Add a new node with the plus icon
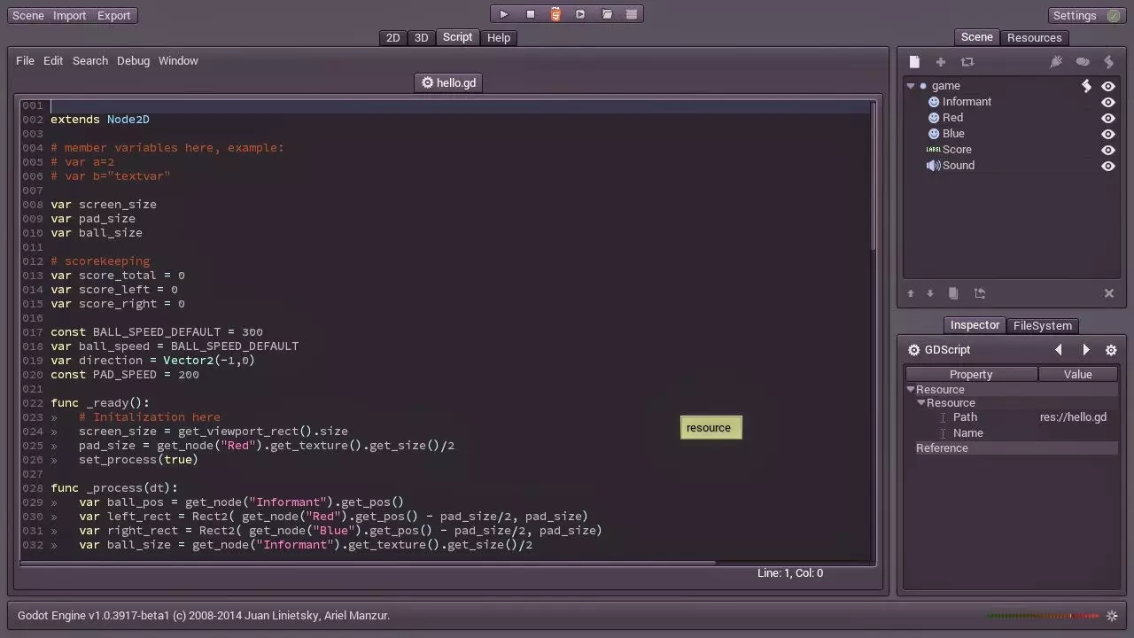 (x=941, y=62)
